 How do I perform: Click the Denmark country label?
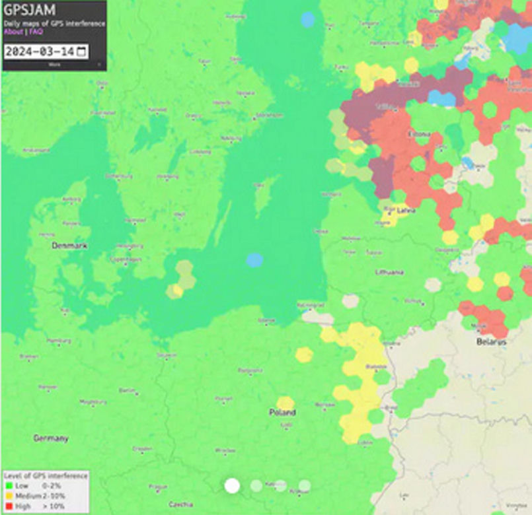pos(70,246)
